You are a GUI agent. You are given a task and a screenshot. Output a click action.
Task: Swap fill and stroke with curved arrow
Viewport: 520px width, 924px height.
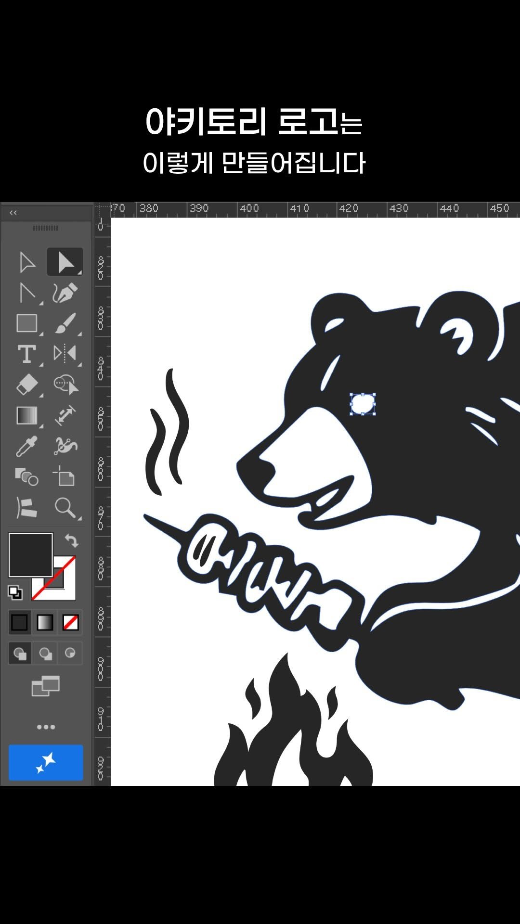tap(72, 540)
